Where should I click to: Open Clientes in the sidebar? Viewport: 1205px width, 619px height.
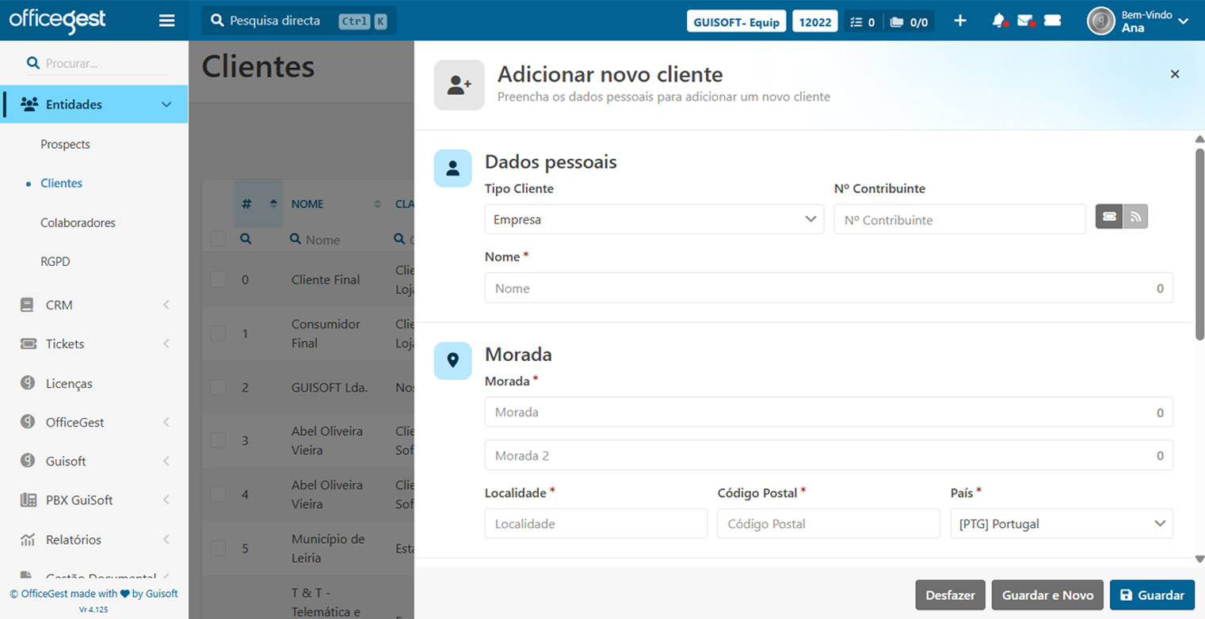coord(62,183)
